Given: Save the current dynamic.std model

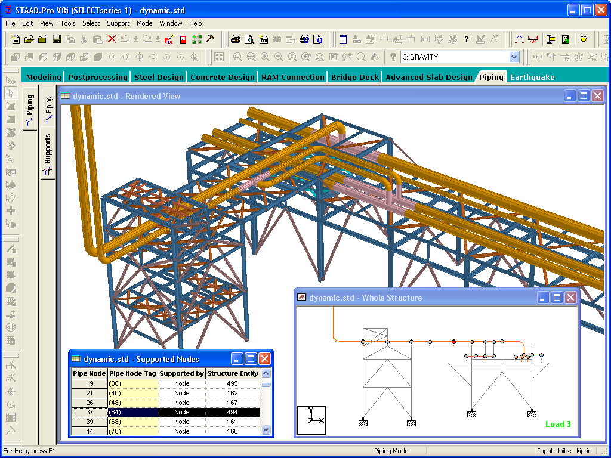Looking at the screenshot, I should pyautogui.click(x=57, y=39).
